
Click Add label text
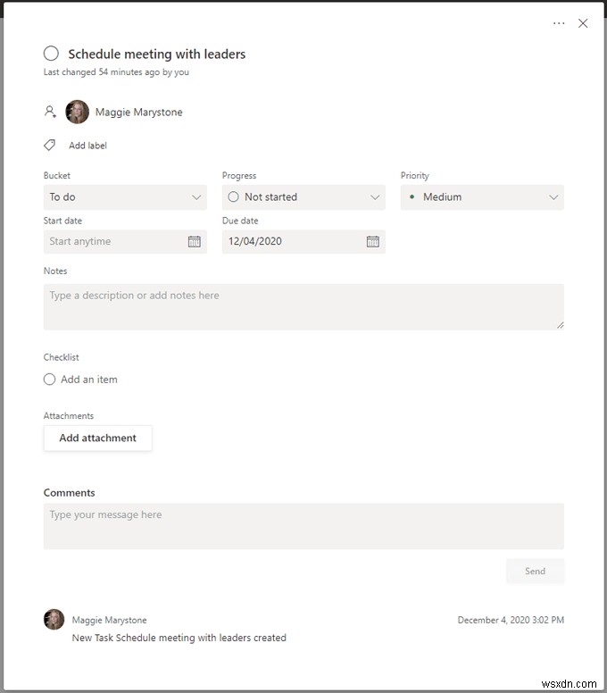click(87, 146)
